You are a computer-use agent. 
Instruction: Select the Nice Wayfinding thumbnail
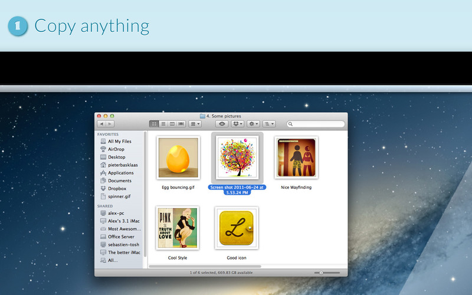click(297, 158)
